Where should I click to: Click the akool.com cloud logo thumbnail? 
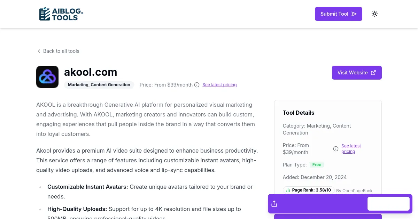(47, 77)
